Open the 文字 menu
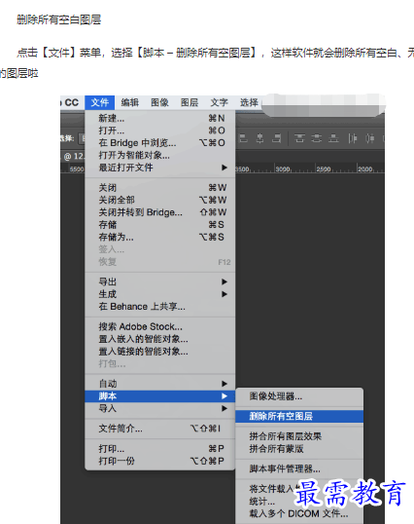This screenshot has width=414, height=524. point(219,102)
